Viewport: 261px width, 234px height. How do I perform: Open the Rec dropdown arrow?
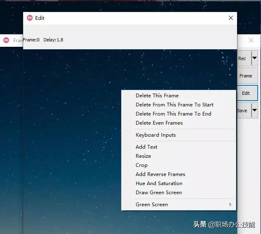(x=254, y=58)
